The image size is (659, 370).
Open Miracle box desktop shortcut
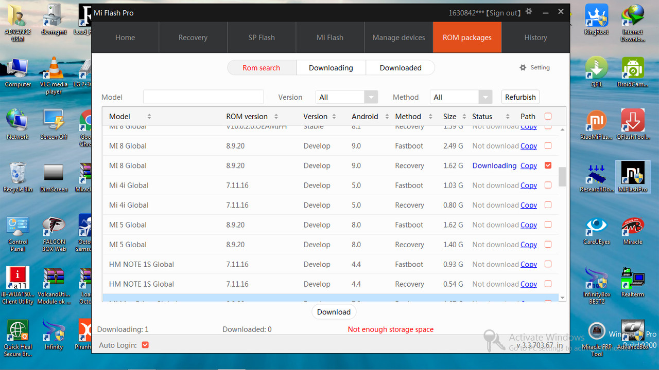(x=633, y=230)
